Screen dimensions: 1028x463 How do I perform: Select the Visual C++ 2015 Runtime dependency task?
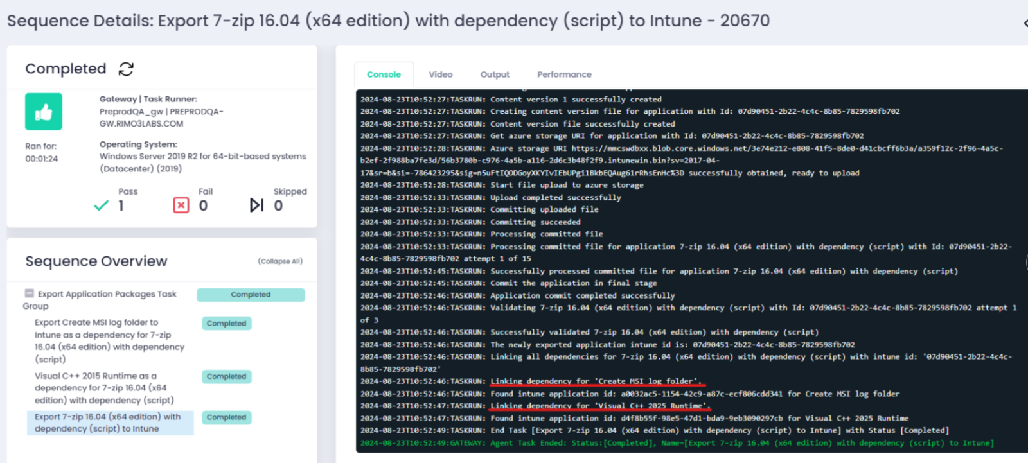104,388
